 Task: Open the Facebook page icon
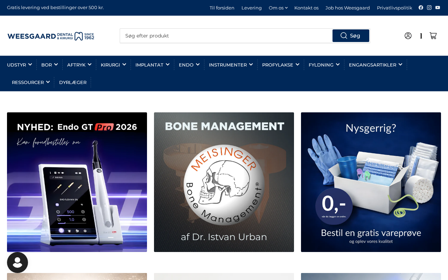point(421,8)
